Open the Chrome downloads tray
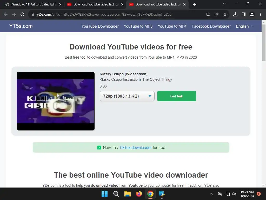Screen dimensions: 266x200 click(235, 15)
